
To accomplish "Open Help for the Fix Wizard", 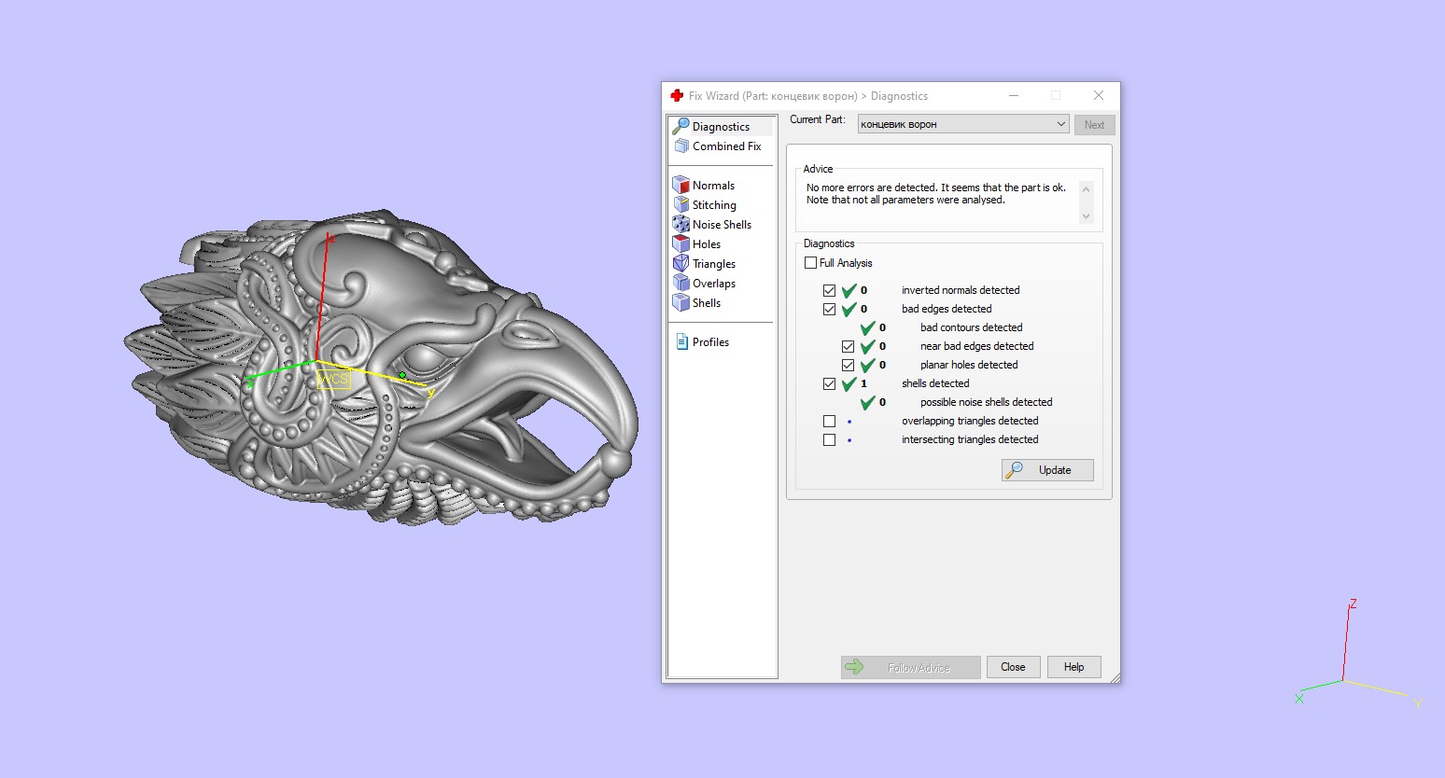I will point(1073,667).
